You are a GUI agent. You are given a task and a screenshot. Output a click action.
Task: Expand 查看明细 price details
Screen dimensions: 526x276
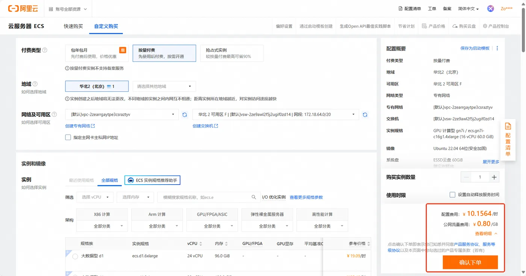pos(486,234)
